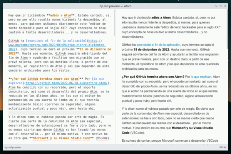This screenshot has width=231, height=154.
Task: Click the muycomputerpro.com URL in the editor
Action: click(57, 45)
